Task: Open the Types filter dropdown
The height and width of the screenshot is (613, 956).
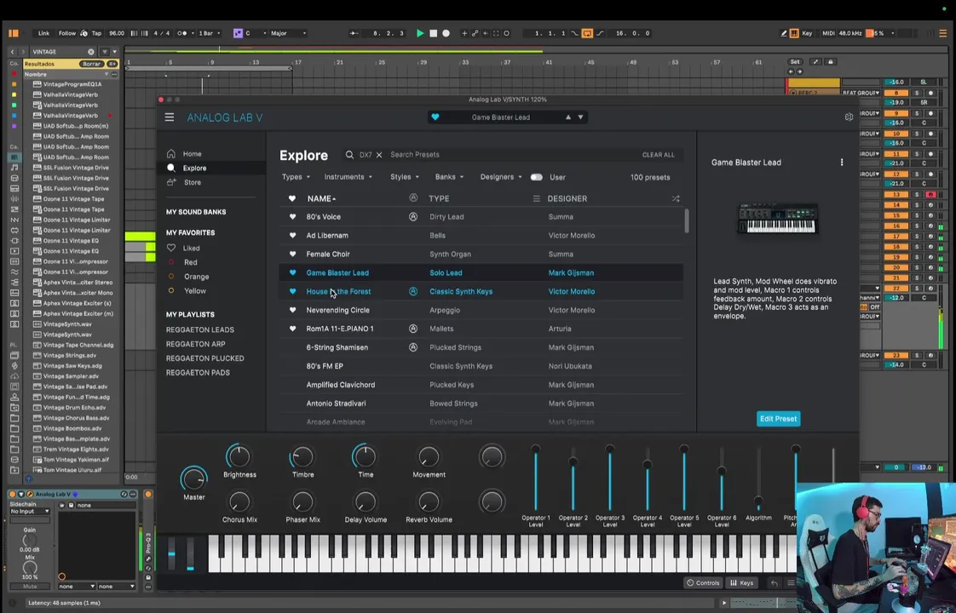Action: pos(296,177)
